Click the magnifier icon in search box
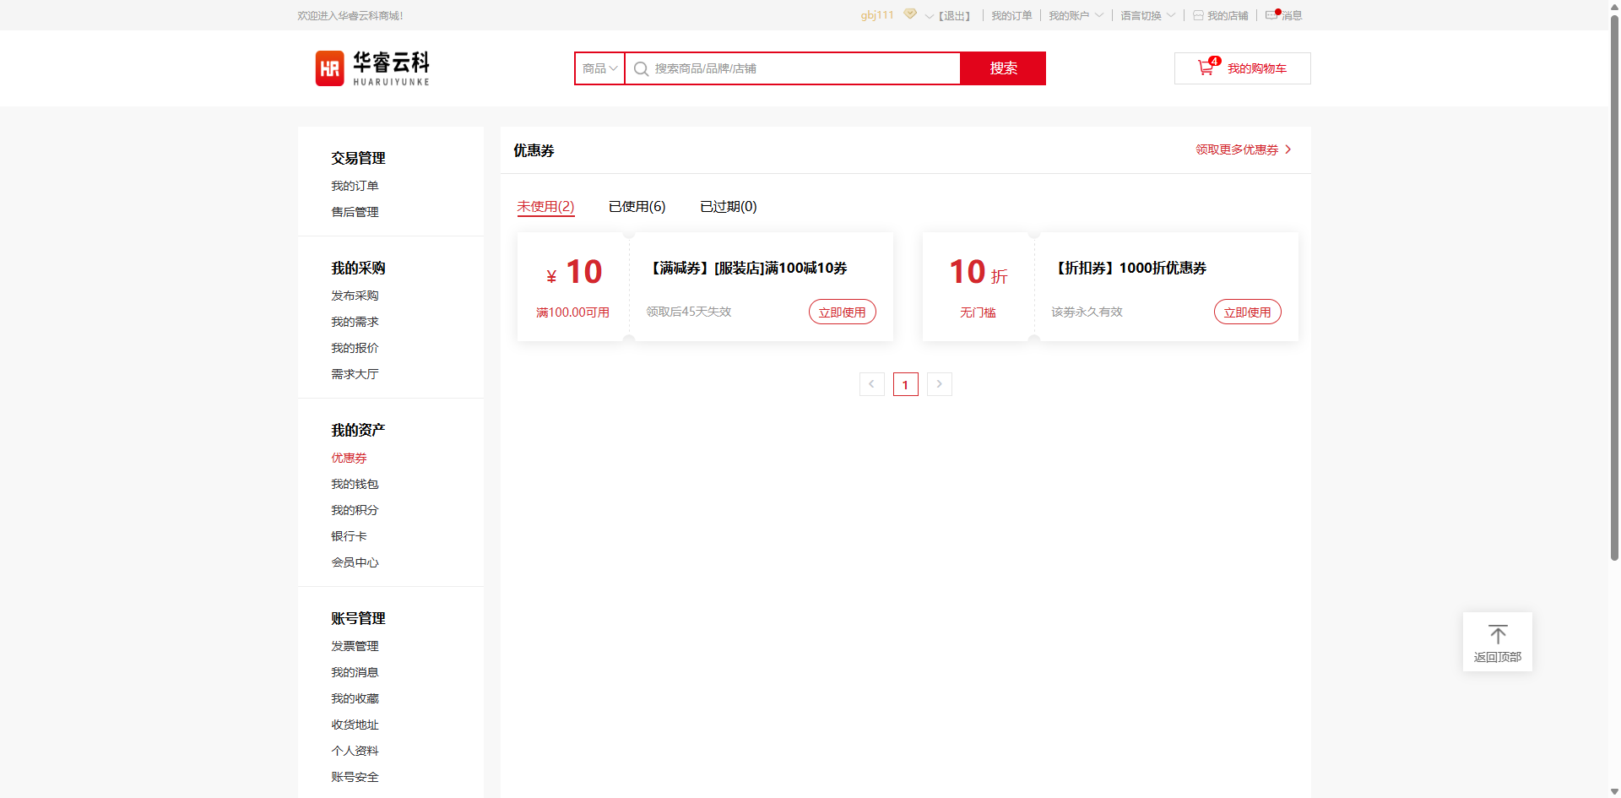The image size is (1621, 798). pos(641,69)
